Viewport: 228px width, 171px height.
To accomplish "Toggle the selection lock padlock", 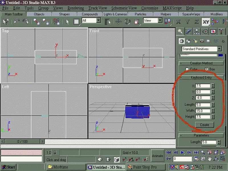I will 55,152.
